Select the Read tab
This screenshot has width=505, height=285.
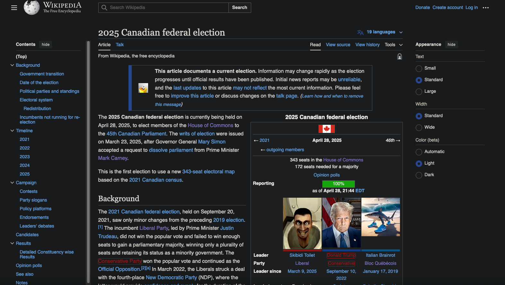point(315,45)
